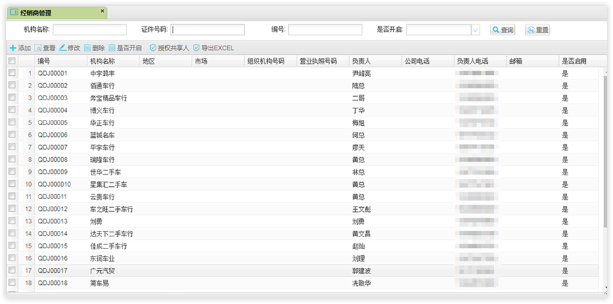
Task: Check the row for QDJ00005 华正车行
Action: 12,123
